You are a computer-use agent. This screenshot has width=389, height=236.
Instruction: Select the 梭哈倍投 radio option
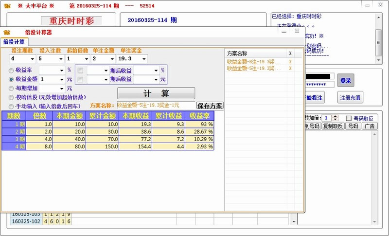(11, 97)
